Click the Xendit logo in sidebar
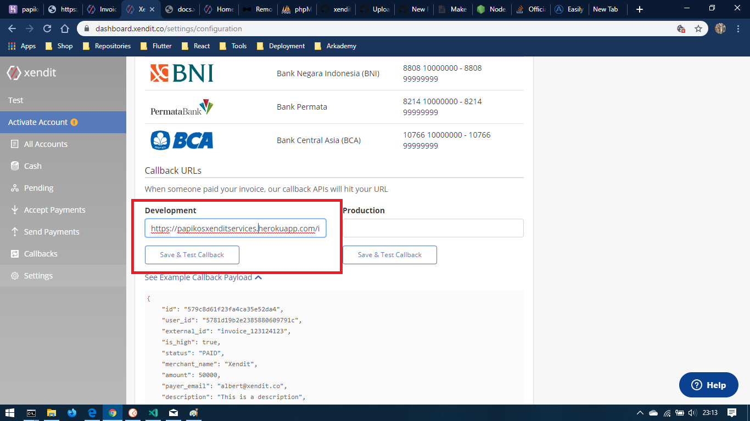Image resolution: width=750 pixels, height=421 pixels. tap(31, 72)
